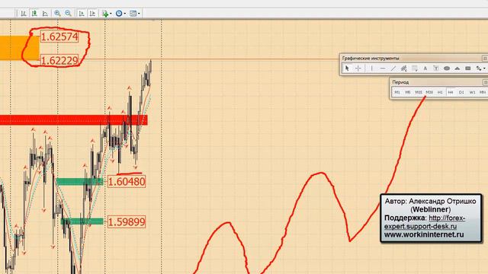Switch timeframe to M5
Viewport: 488px width, 274px height.
tap(408, 92)
